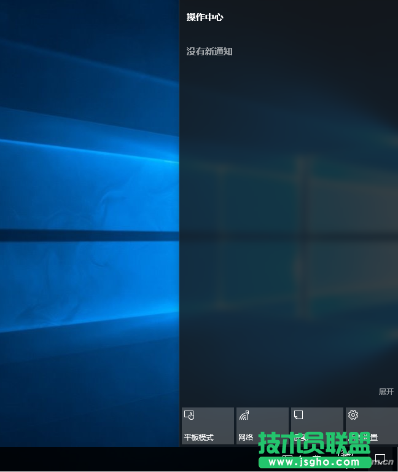Click the taskbar clock showing time

(x=347, y=454)
